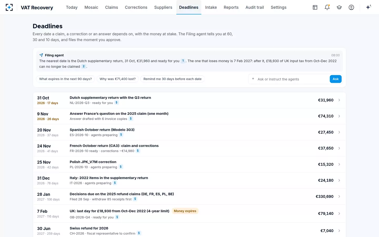
Task: Open the sparkle AI assistant icon
Action: coord(368,7)
